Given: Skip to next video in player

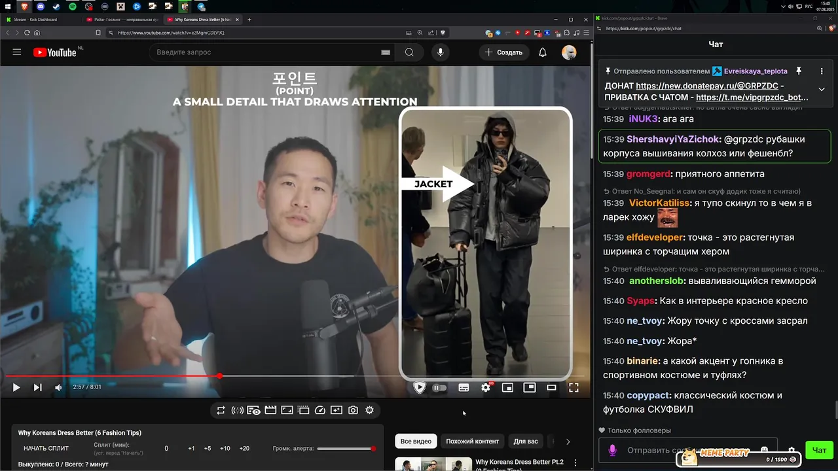Looking at the screenshot, I should (37, 387).
